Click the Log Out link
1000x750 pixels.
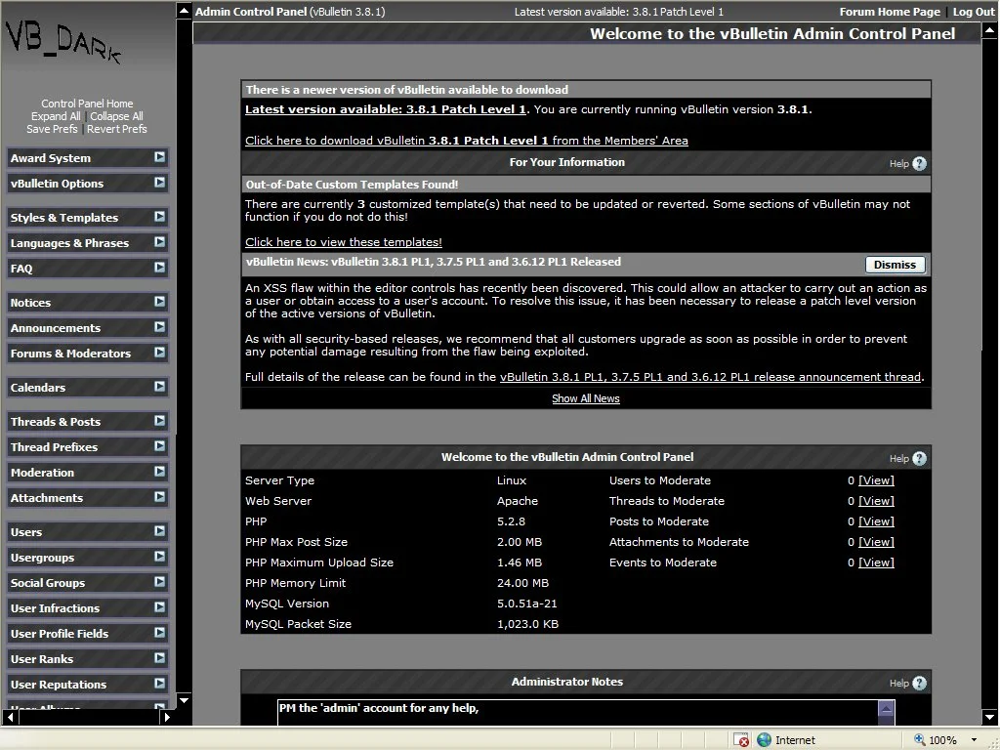[x=974, y=12]
